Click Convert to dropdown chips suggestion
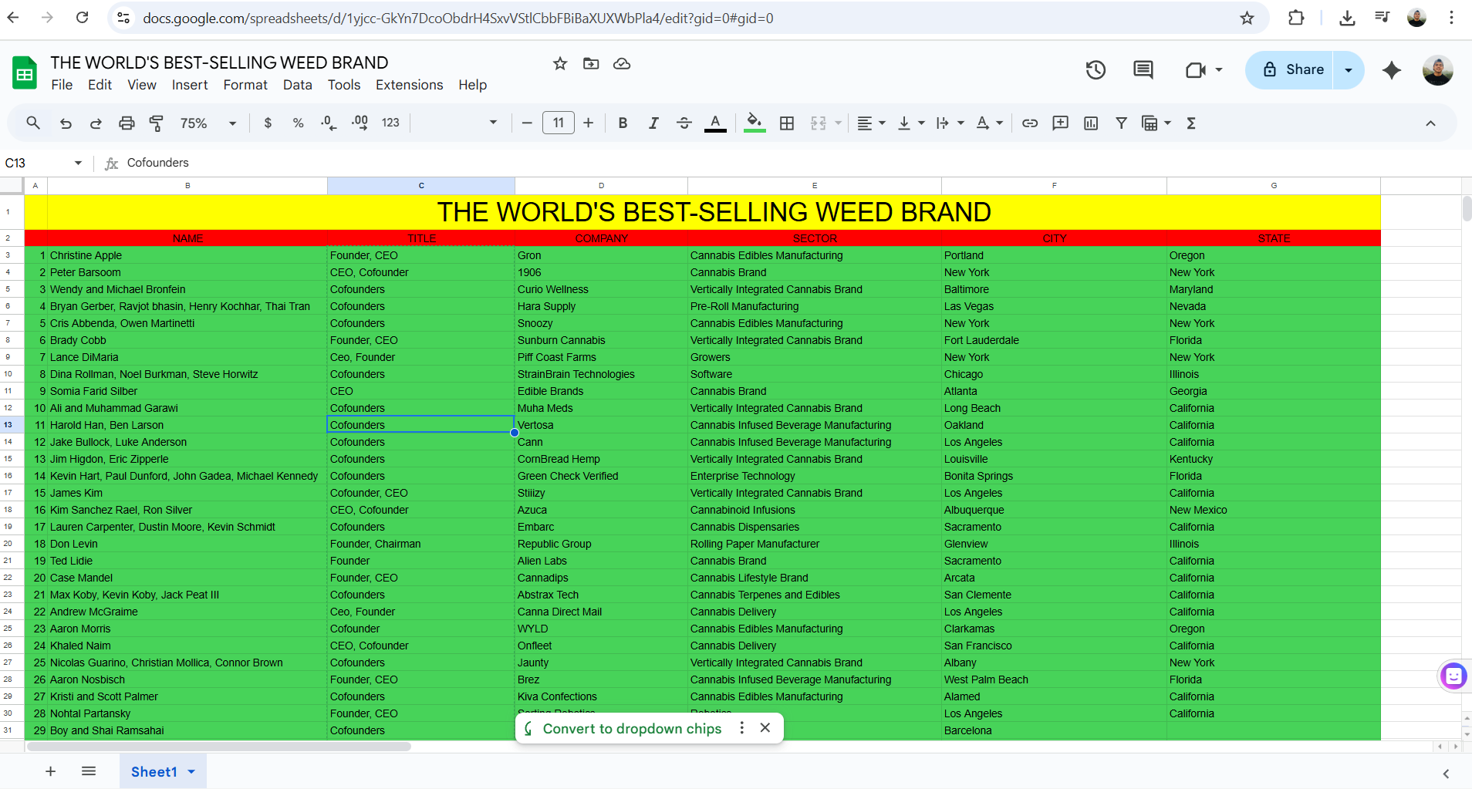The image size is (1472, 789). click(632, 729)
